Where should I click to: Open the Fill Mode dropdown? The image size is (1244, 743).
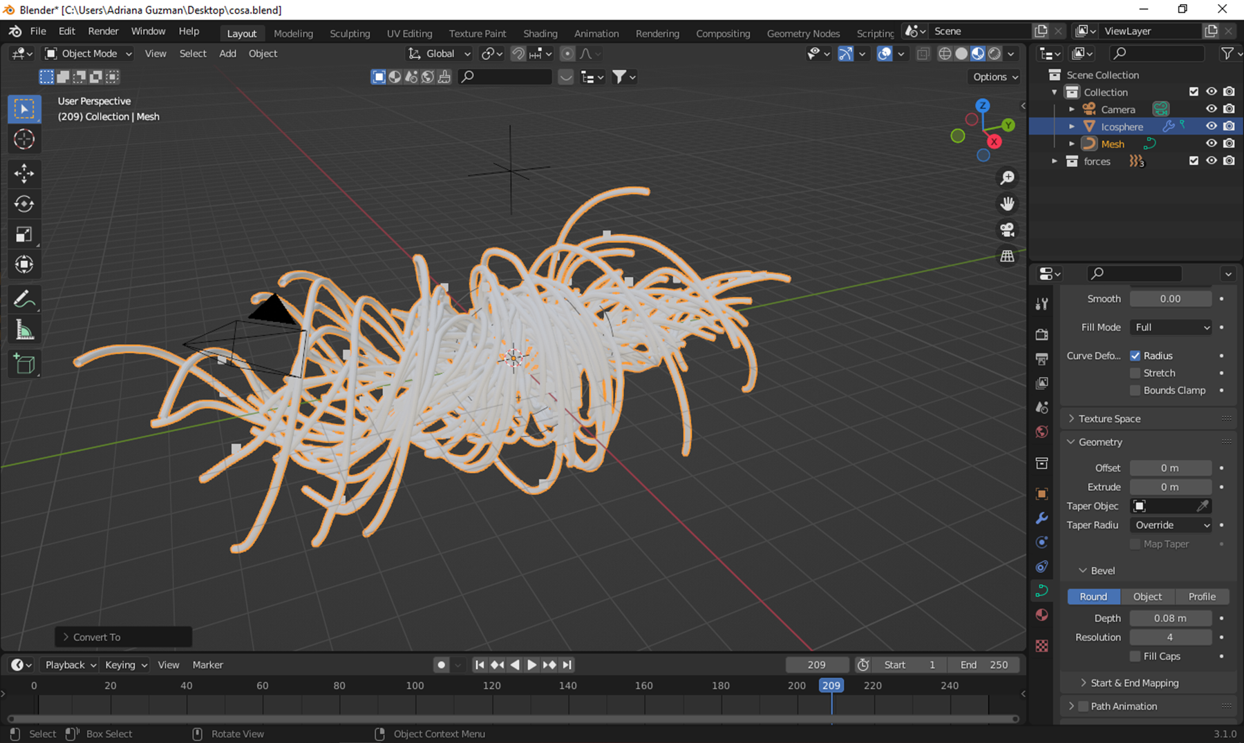(x=1171, y=327)
